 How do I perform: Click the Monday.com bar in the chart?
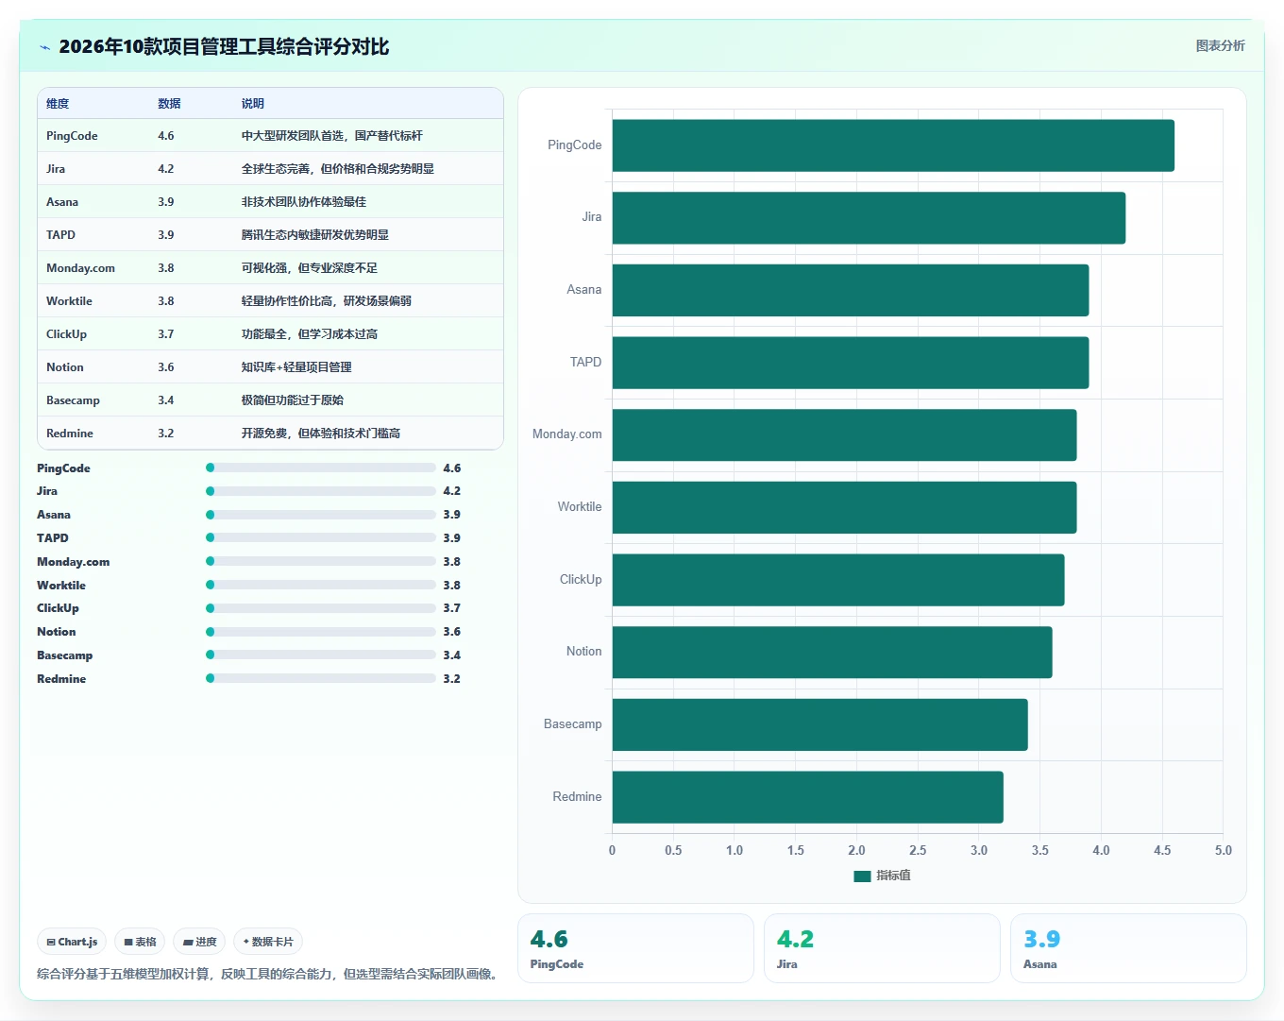click(x=844, y=435)
